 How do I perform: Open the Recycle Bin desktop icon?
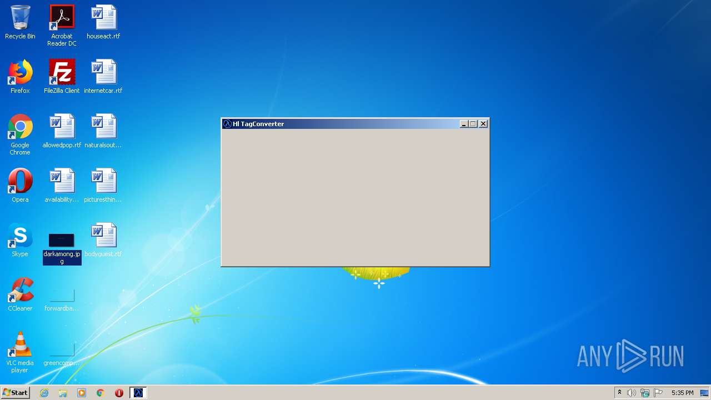pos(20,22)
